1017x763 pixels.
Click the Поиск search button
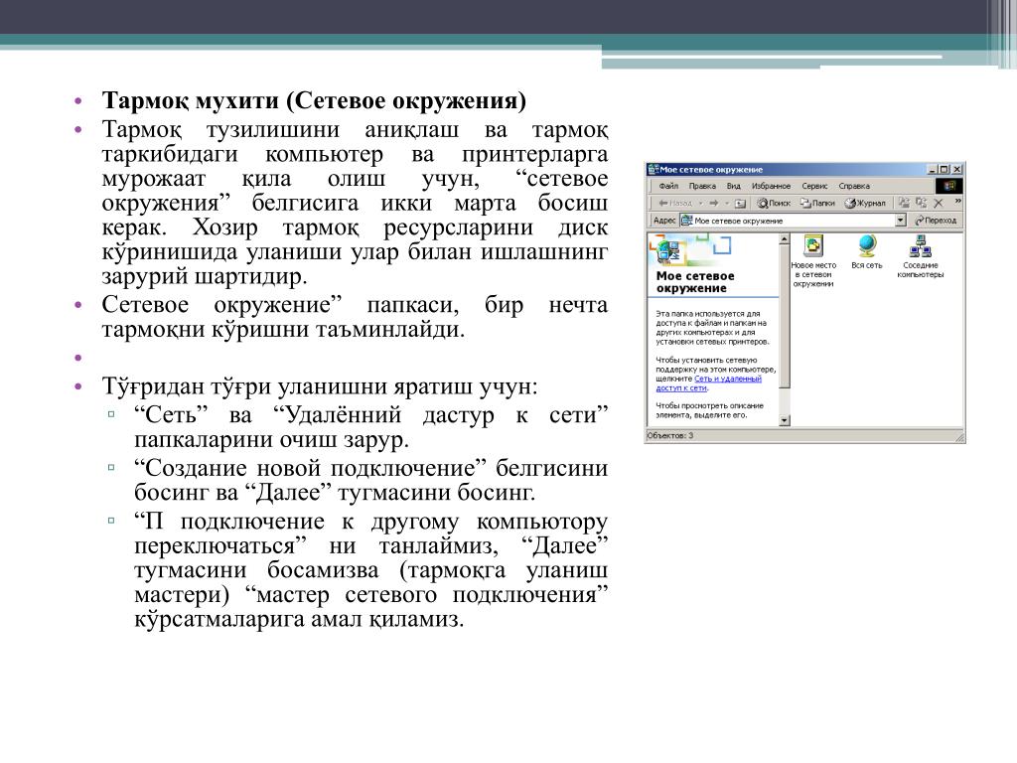pos(774,203)
